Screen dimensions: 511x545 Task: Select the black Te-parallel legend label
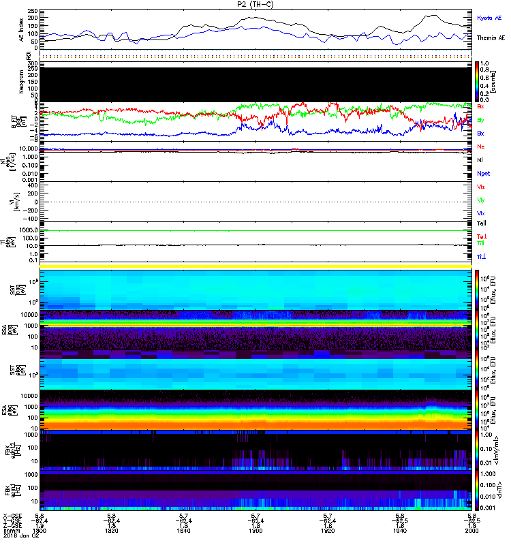482,223
